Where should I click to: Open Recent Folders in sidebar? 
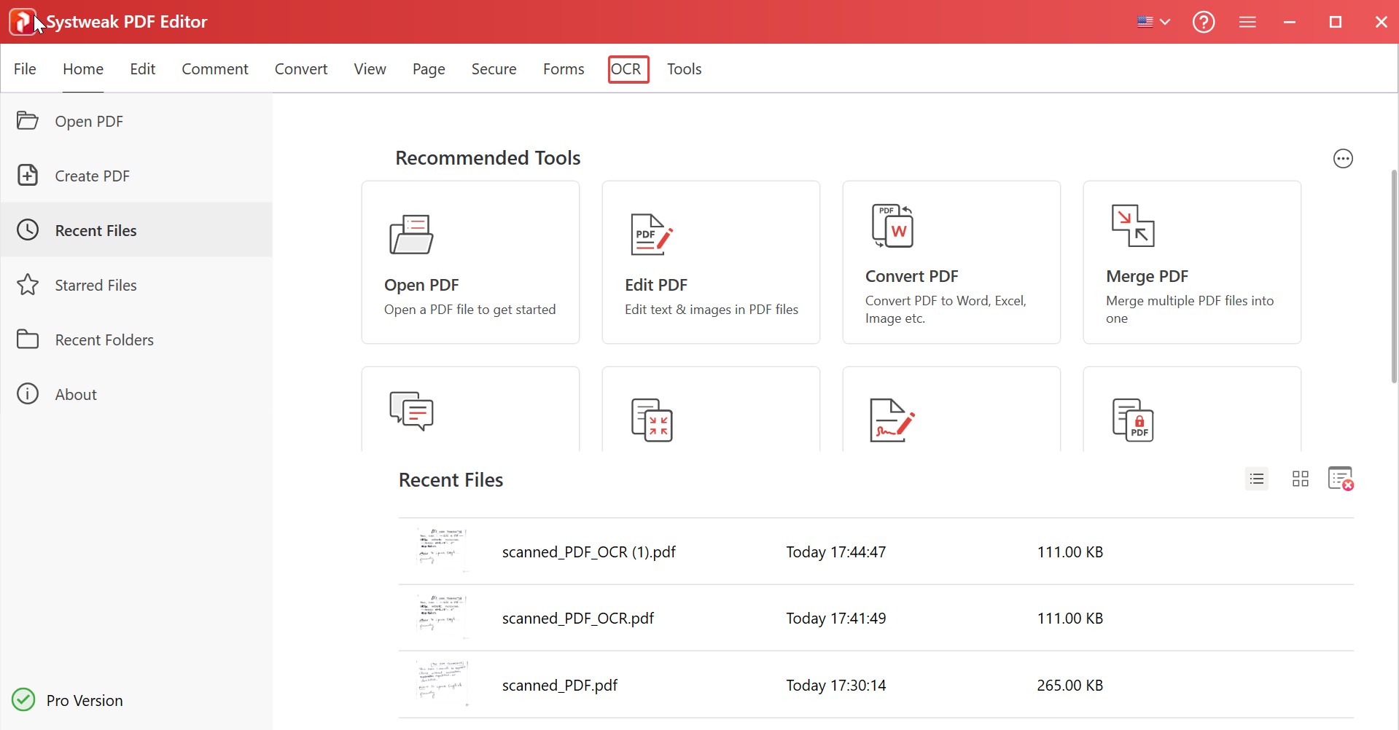104,340
